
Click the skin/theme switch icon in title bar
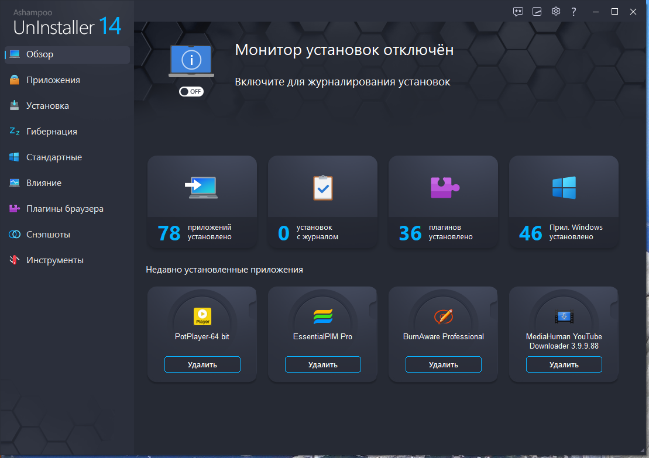coord(537,12)
